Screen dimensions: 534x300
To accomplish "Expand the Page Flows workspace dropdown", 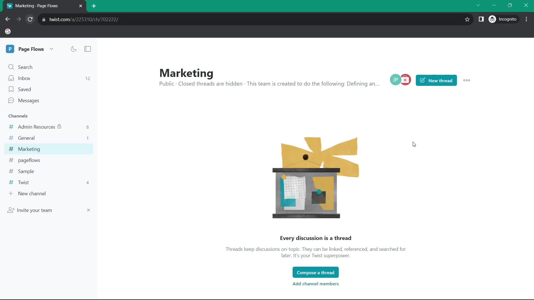I will click(x=51, y=49).
